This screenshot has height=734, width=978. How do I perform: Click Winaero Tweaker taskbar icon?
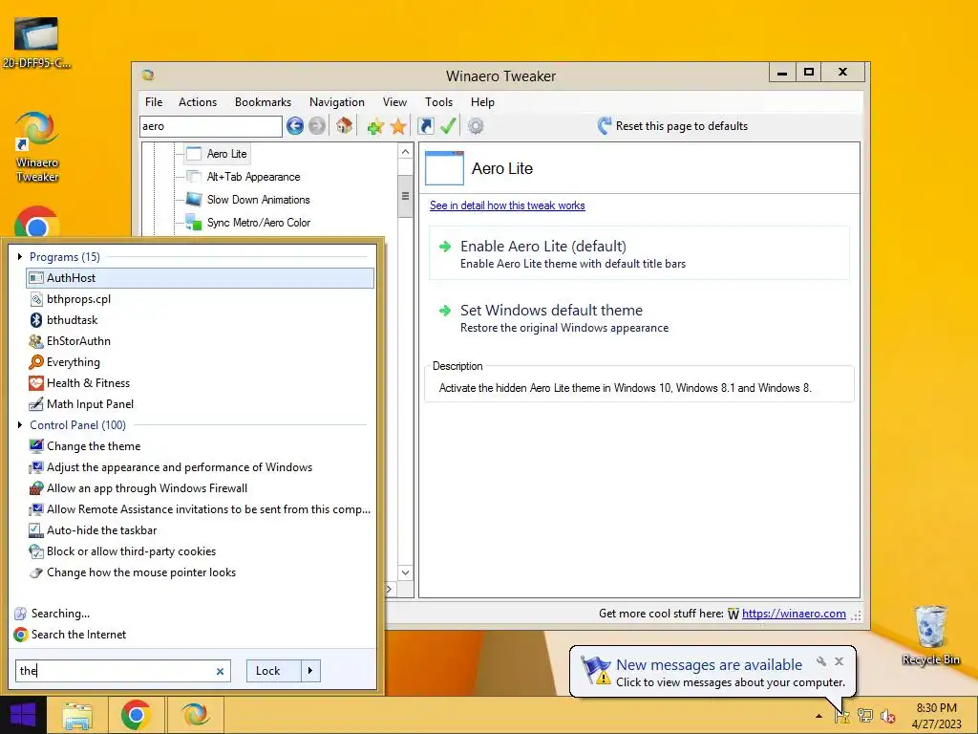[x=195, y=715]
